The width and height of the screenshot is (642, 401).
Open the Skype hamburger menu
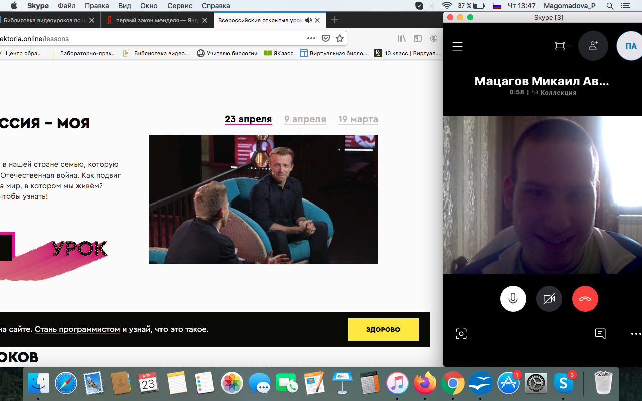457,46
